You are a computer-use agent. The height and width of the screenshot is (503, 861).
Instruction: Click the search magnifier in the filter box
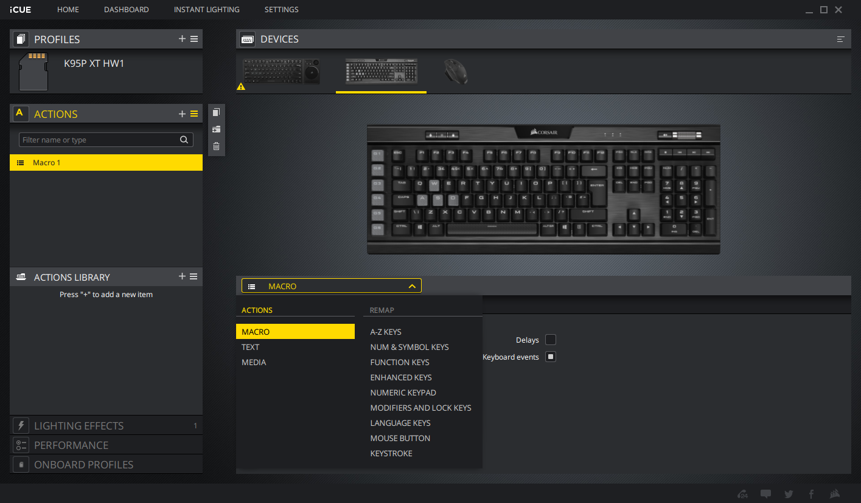pyautogui.click(x=184, y=140)
